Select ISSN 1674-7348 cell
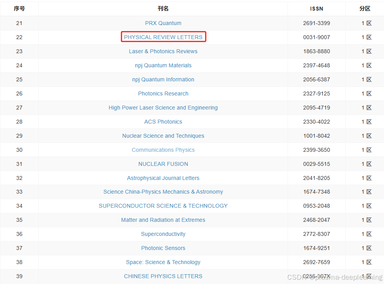This screenshot has width=384, height=284. click(x=317, y=192)
